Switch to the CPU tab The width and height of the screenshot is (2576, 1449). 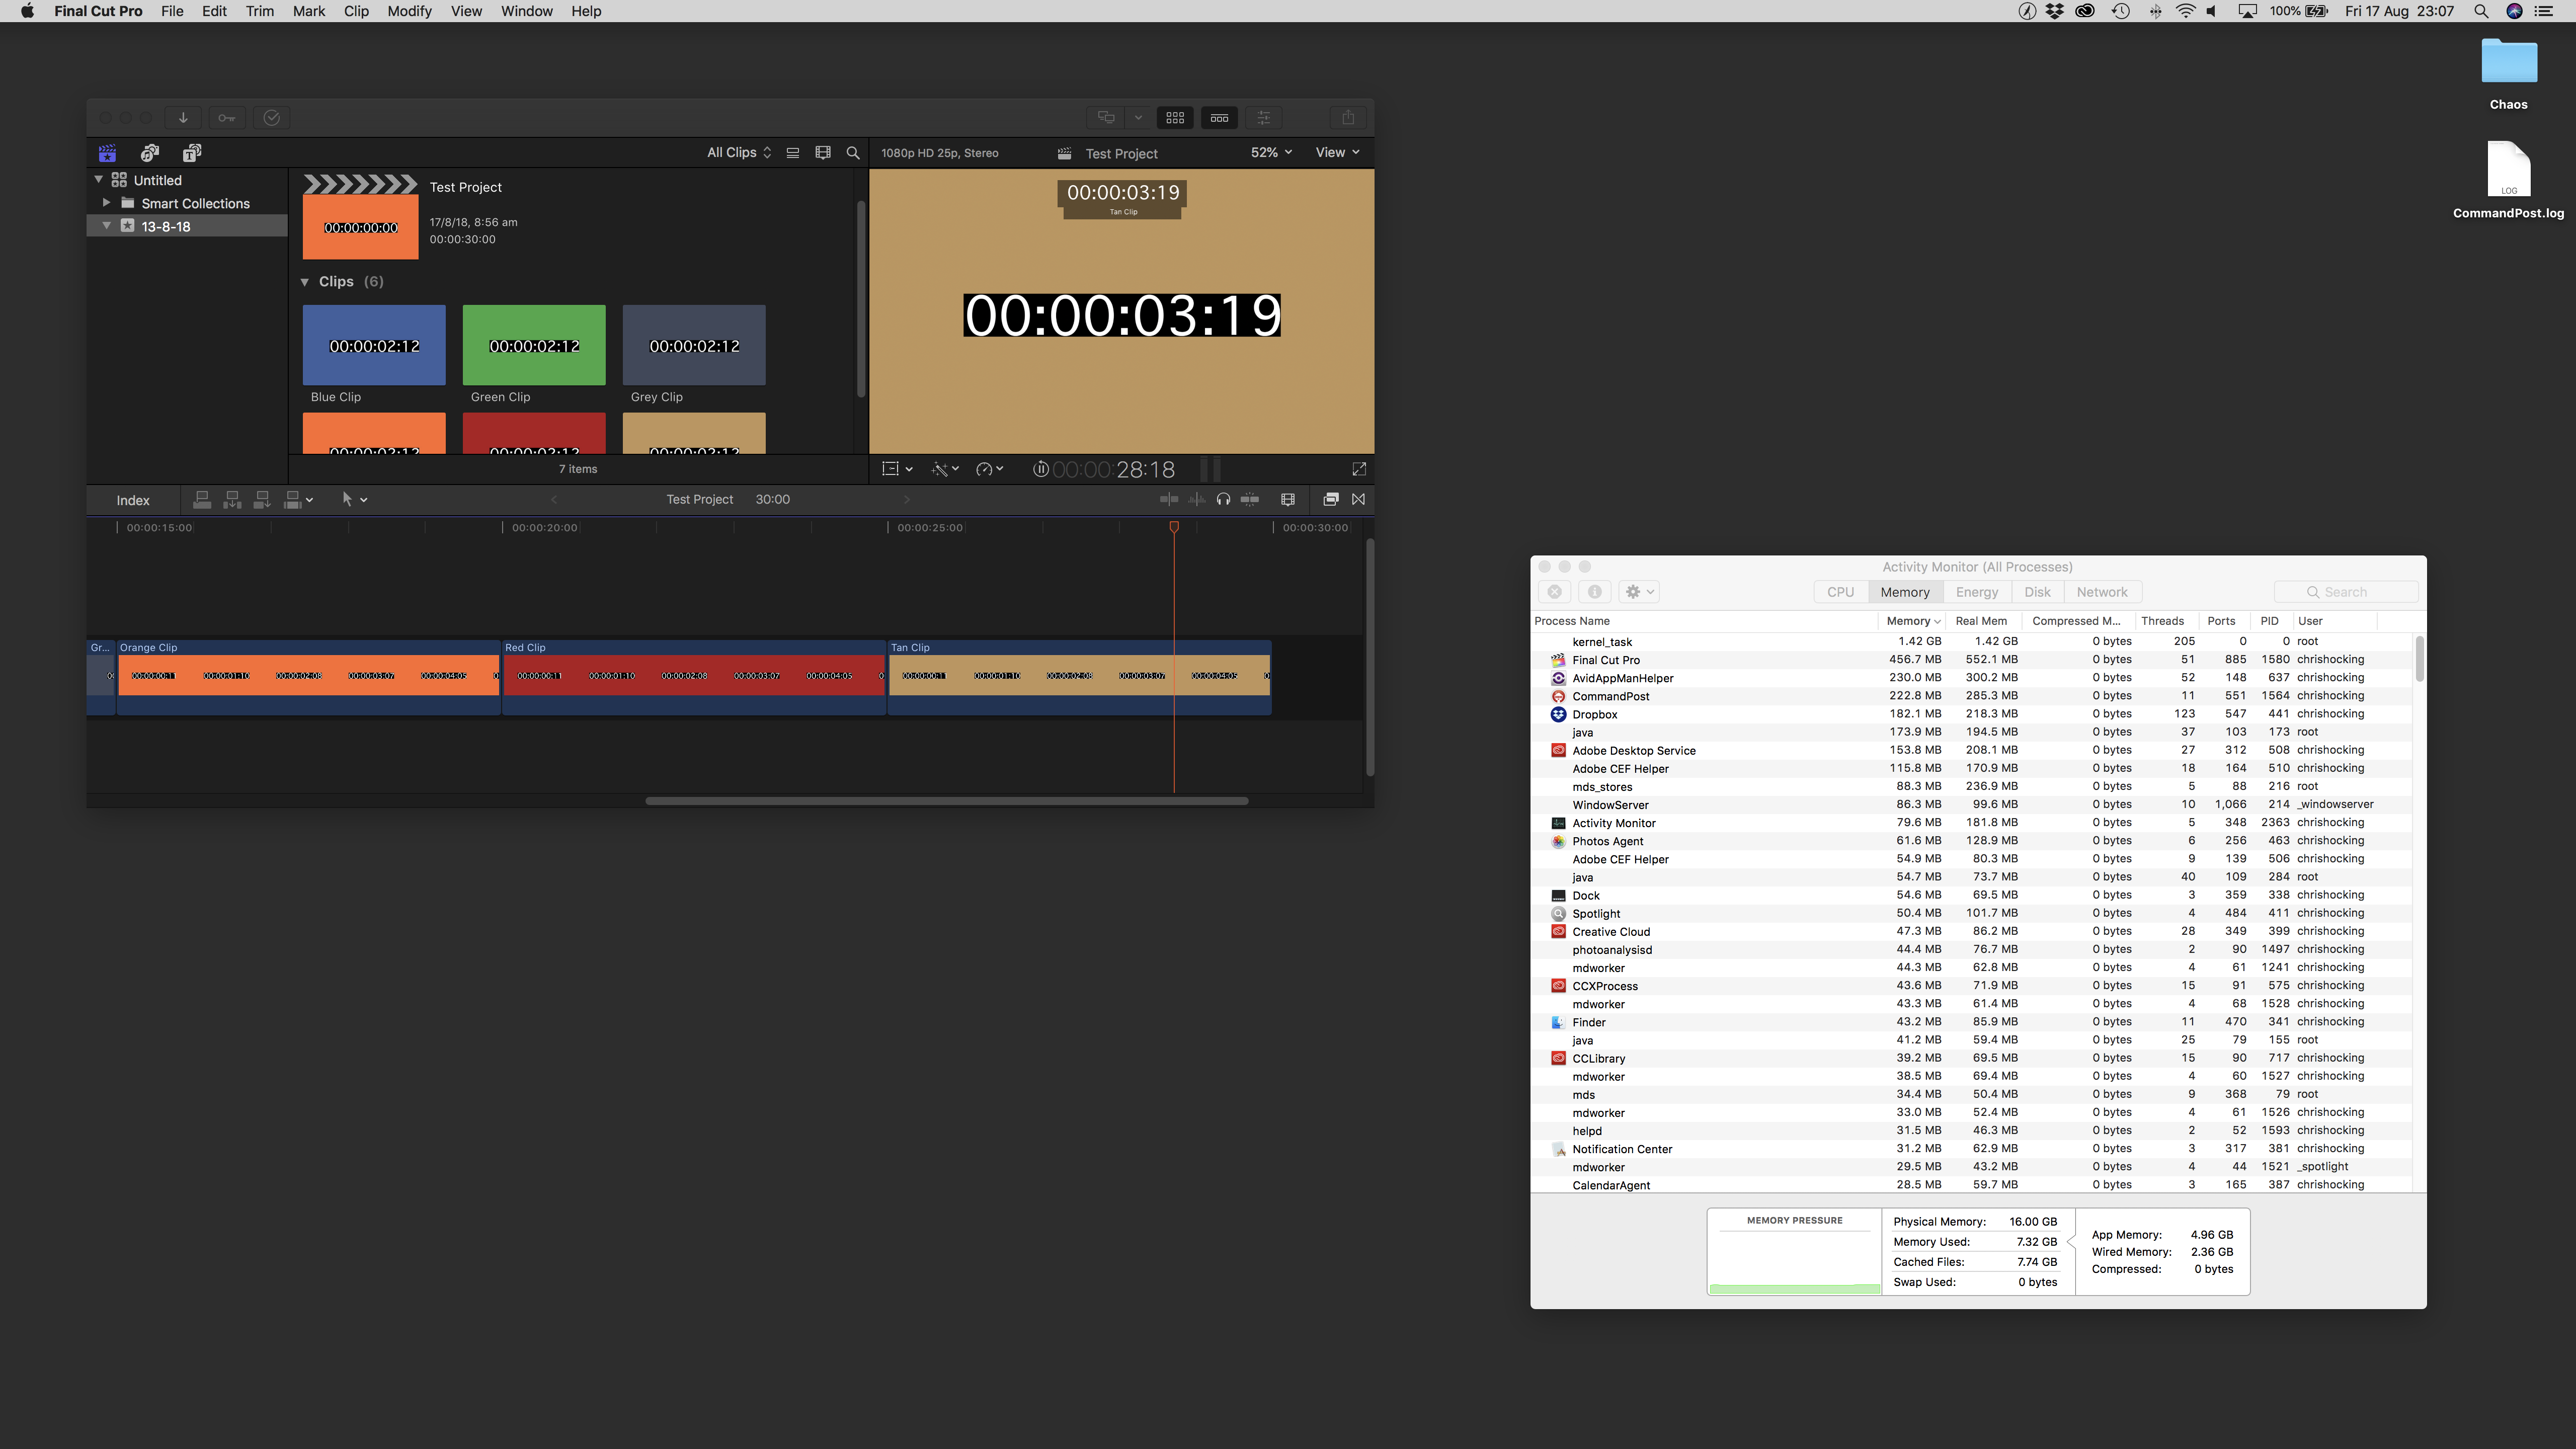click(1840, 591)
